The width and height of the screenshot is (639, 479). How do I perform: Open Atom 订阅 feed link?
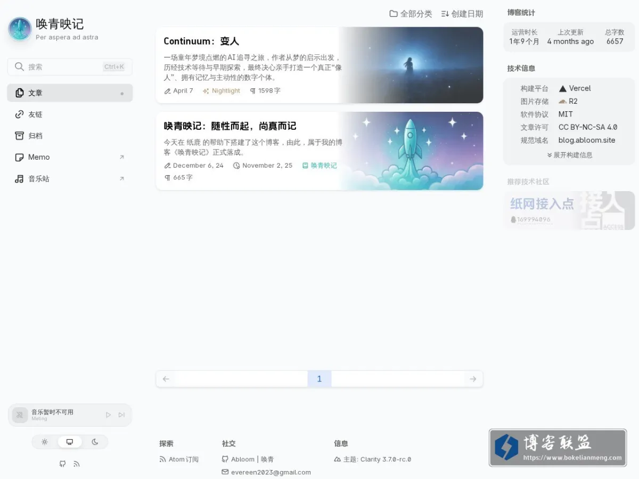[179, 459]
